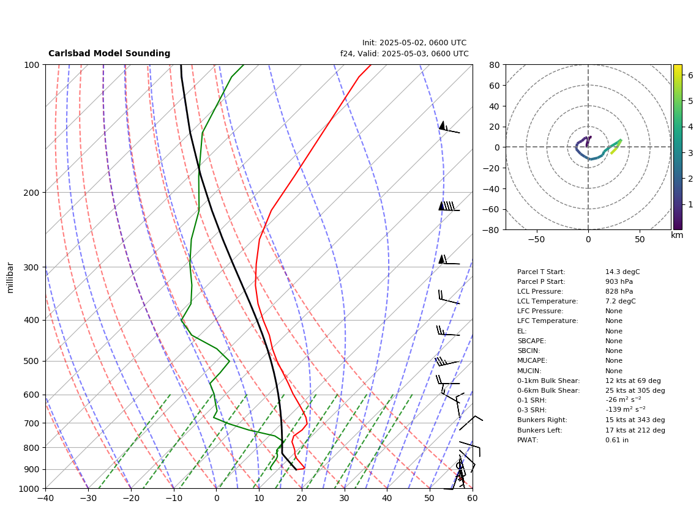
Task: Click the "SBCIN:" label
Action: [x=529, y=351]
